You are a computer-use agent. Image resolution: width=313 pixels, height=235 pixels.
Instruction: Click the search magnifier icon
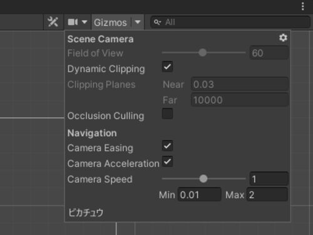(x=157, y=22)
